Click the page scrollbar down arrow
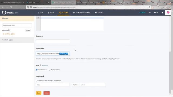 tap(170, 94)
